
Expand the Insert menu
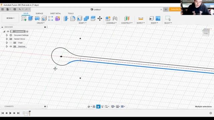[154, 23]
